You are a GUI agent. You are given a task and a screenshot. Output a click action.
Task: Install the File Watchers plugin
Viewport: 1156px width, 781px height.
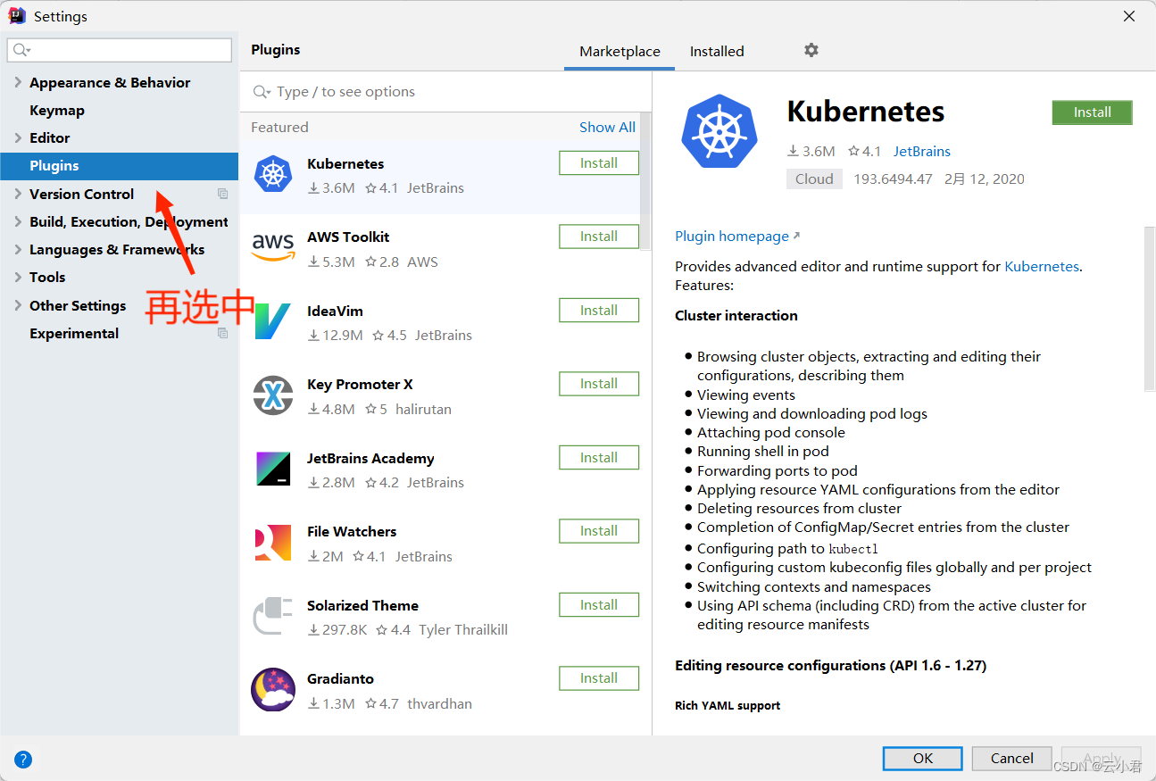click(x=599, y=531)
